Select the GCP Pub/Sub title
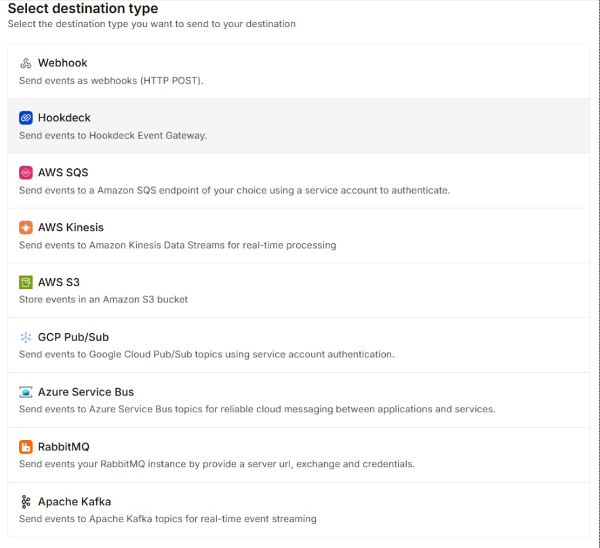 (73, 337)
